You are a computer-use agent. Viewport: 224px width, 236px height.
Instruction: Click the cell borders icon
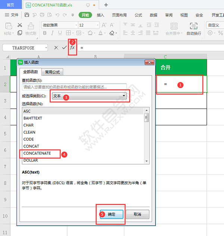tap(68, 33)
